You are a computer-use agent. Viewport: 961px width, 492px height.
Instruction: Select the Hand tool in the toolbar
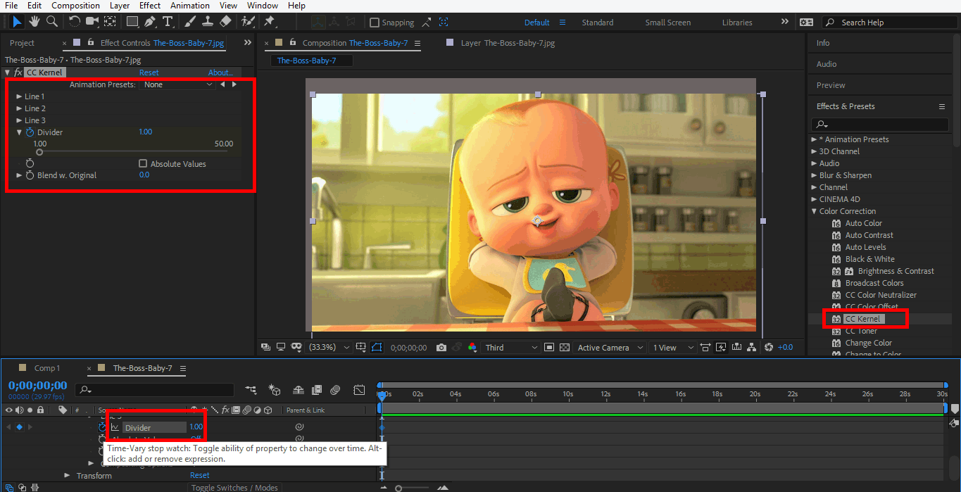[33, 22]
